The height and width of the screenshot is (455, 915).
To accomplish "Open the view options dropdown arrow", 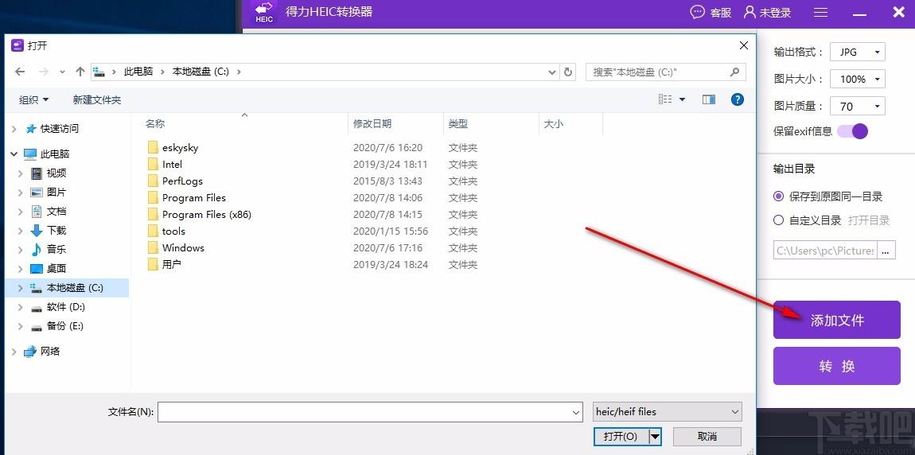I will 682,99.
